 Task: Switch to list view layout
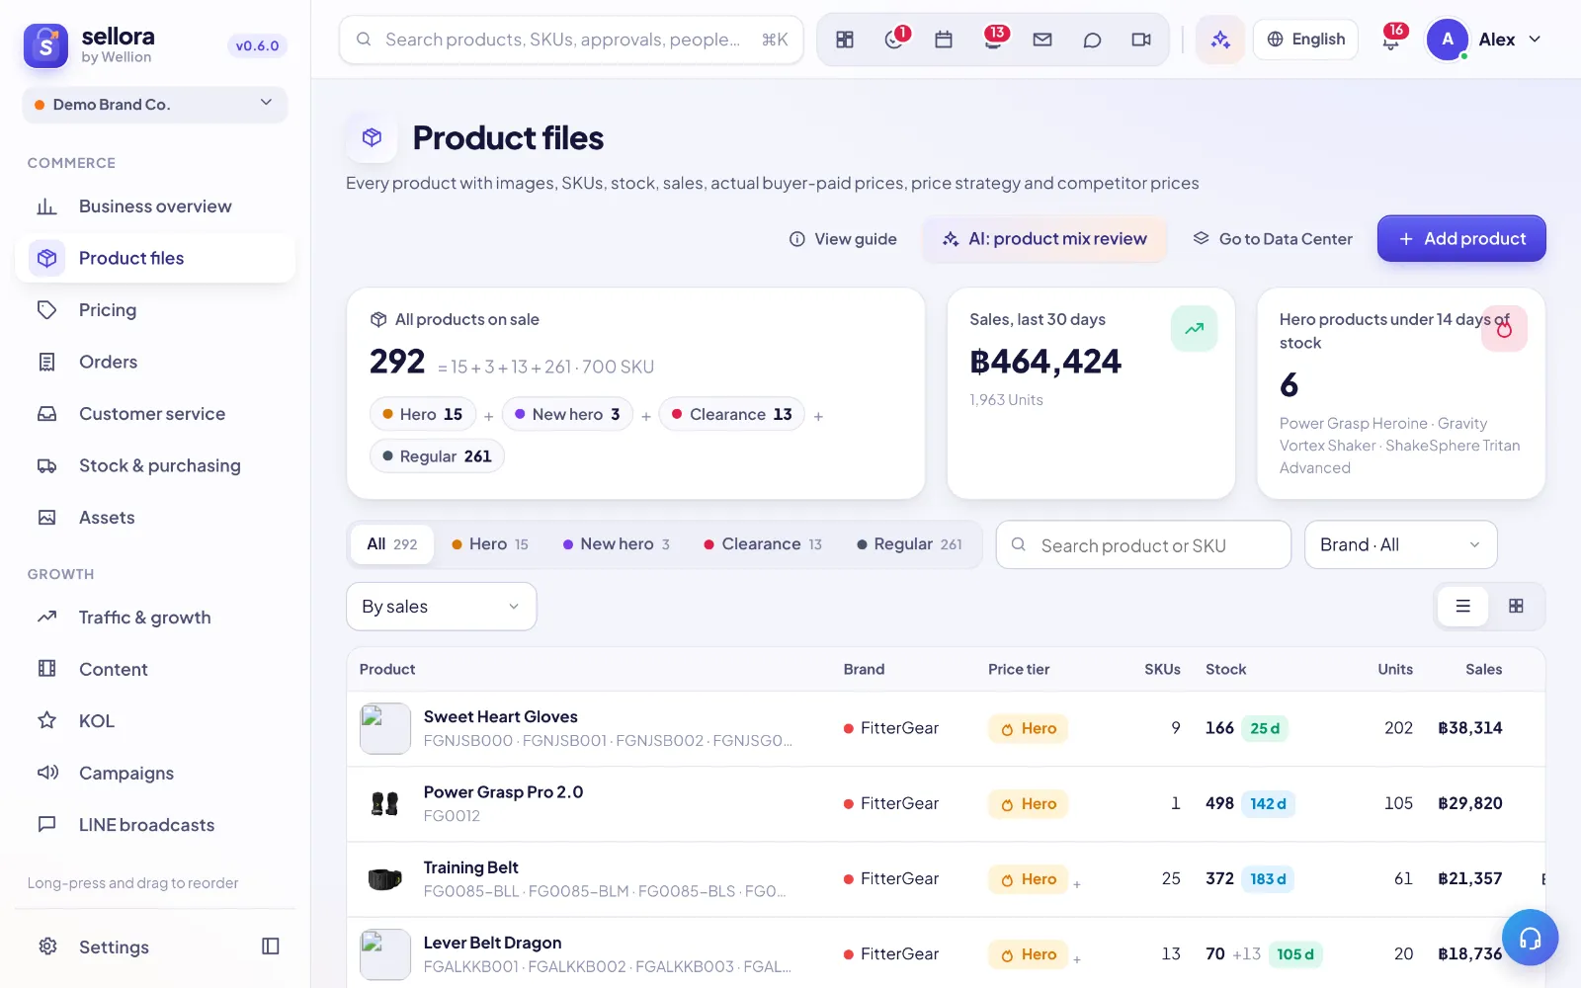1463,607
